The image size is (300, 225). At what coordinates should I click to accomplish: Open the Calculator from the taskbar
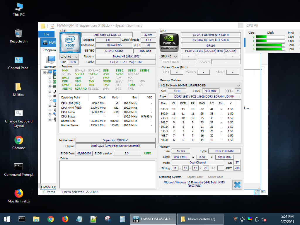coord(122,219)
